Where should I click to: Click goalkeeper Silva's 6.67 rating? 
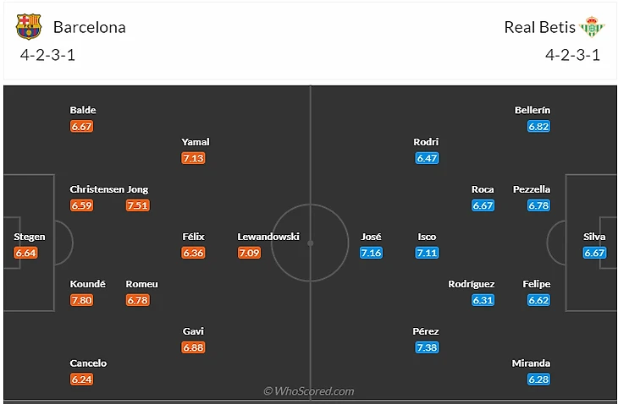coord(594,253)
